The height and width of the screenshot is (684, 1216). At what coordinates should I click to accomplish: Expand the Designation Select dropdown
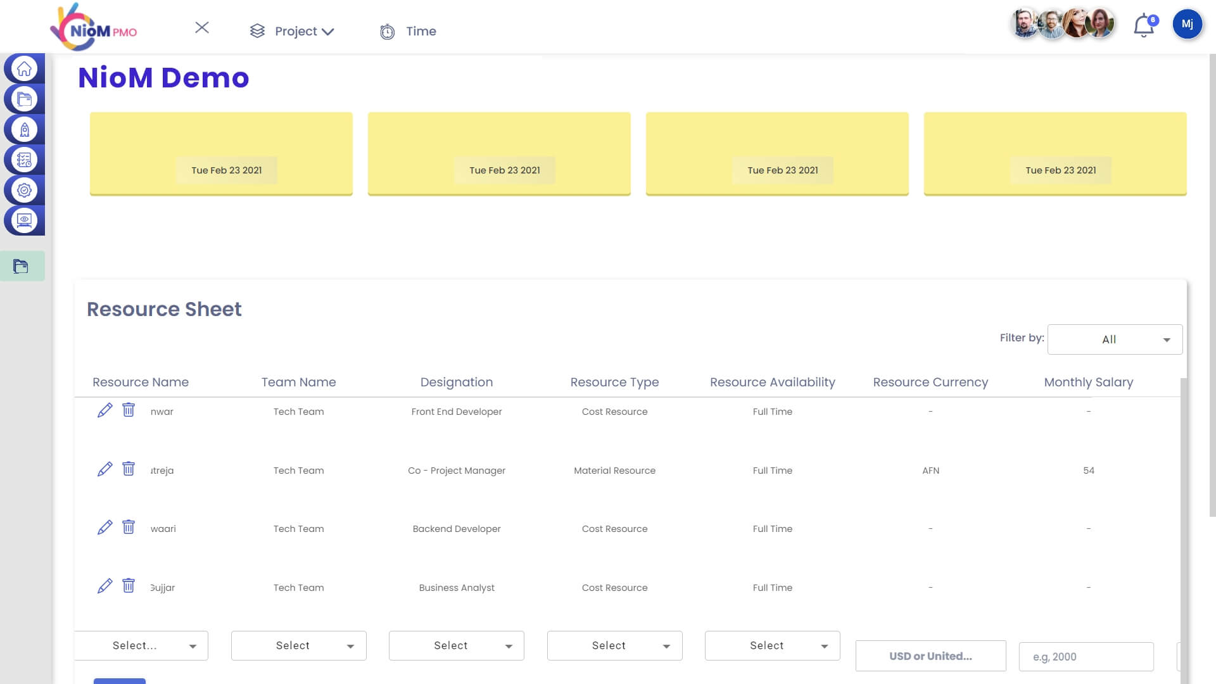(456, 645)
